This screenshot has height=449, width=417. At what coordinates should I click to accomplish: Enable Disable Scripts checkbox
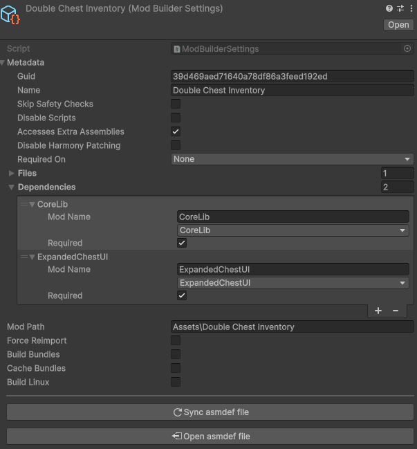coord(176,118)
